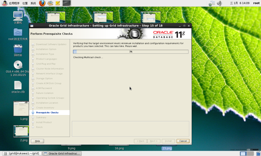Minimize the Oracle Grid Infrastructure window
Image resolution: width=261 pixels, height=156 pixels.
pos(180,26)
